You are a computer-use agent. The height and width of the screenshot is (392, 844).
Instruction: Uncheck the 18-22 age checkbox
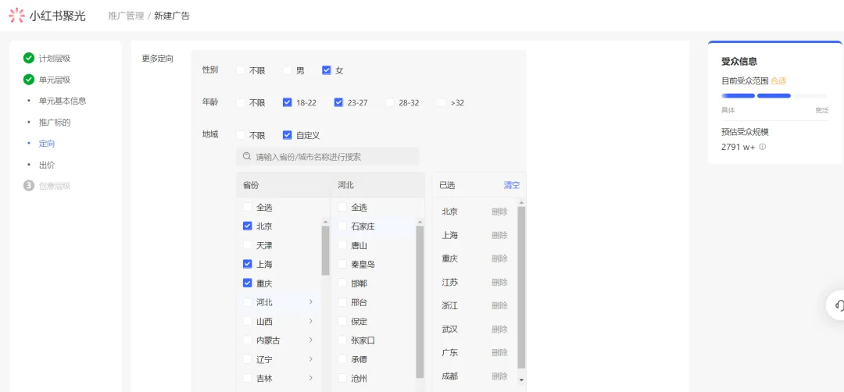pos(288,102)
